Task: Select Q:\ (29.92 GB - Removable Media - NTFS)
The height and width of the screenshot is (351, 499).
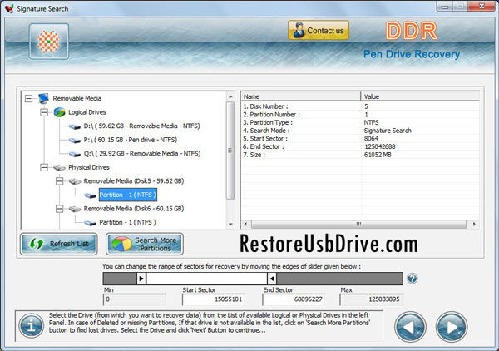Action: point(142,153)
